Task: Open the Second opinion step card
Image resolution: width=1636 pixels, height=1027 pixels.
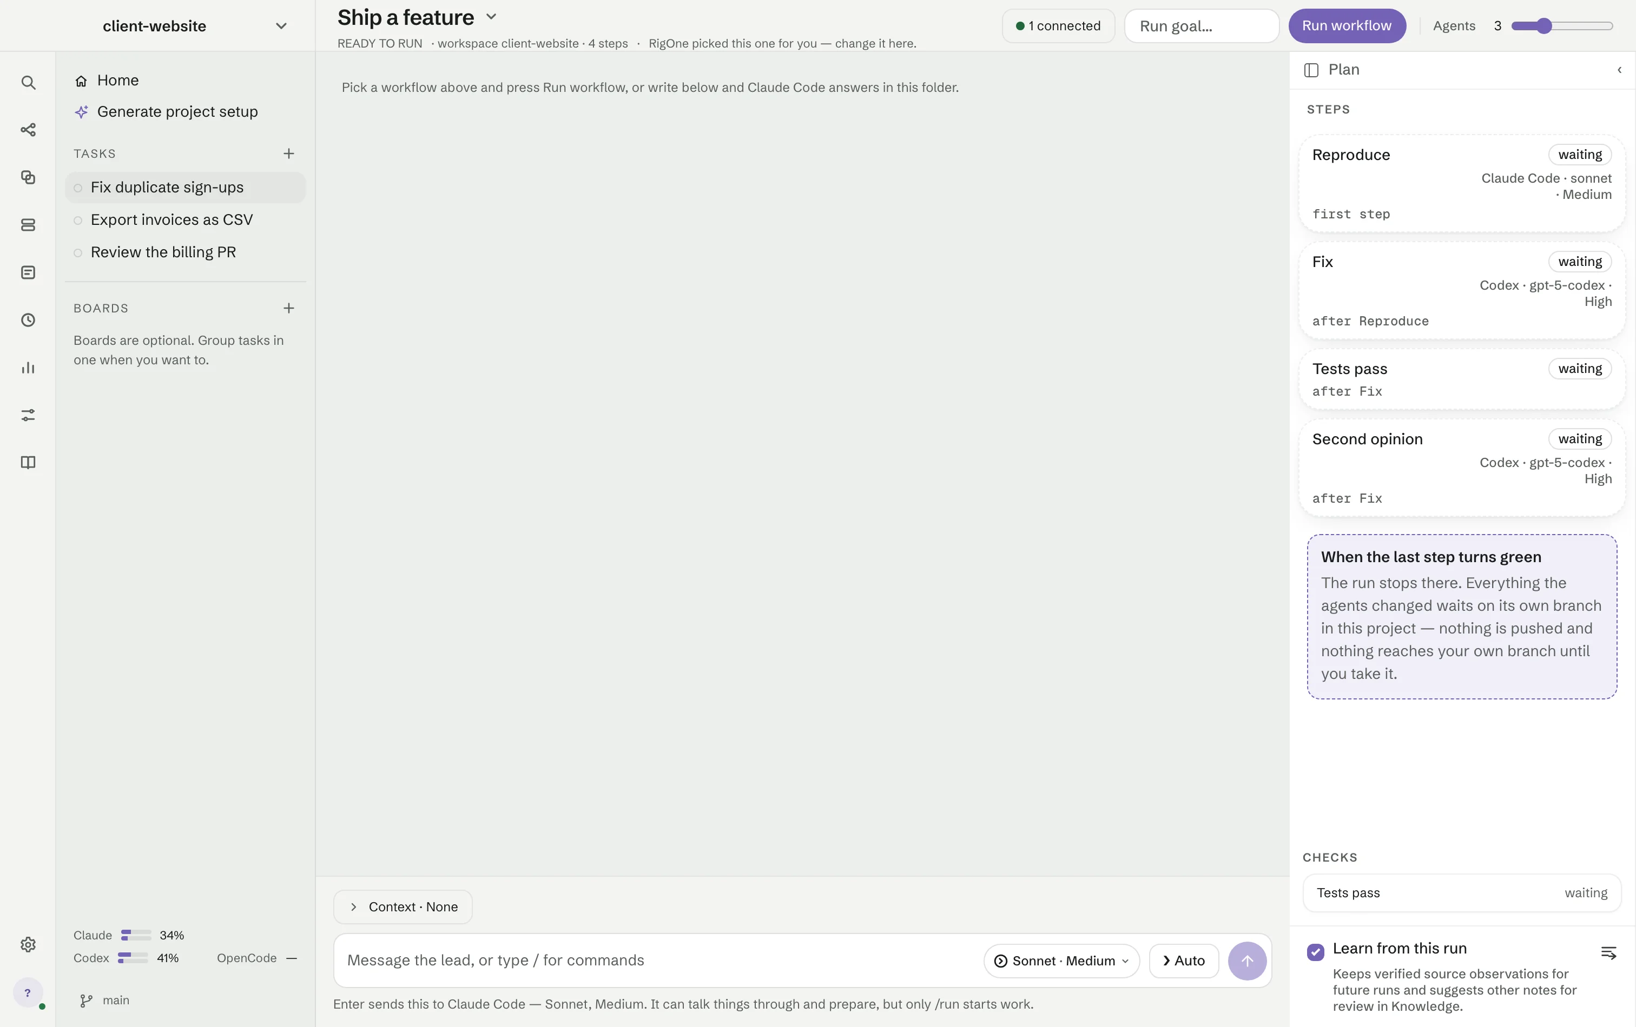Action: 1461,468
